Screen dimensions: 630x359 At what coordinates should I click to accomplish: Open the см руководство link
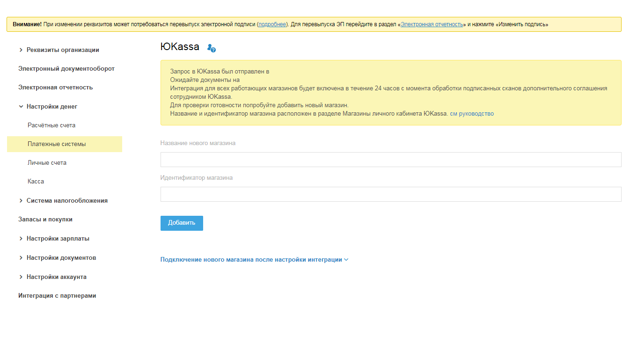tap(472, 114)
